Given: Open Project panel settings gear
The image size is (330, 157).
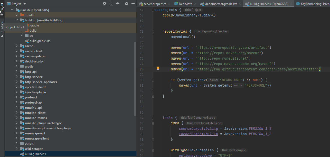Looking at the screenshot, I should [126, 4].
